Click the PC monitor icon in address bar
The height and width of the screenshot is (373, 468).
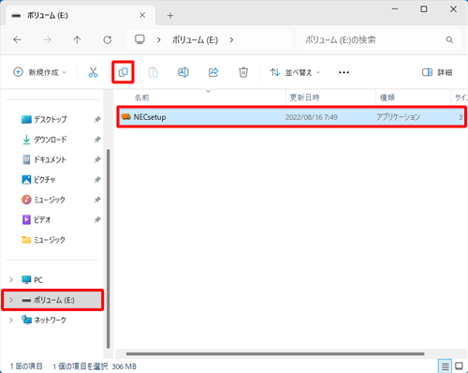pyautogui.click(x=139, y=39)
